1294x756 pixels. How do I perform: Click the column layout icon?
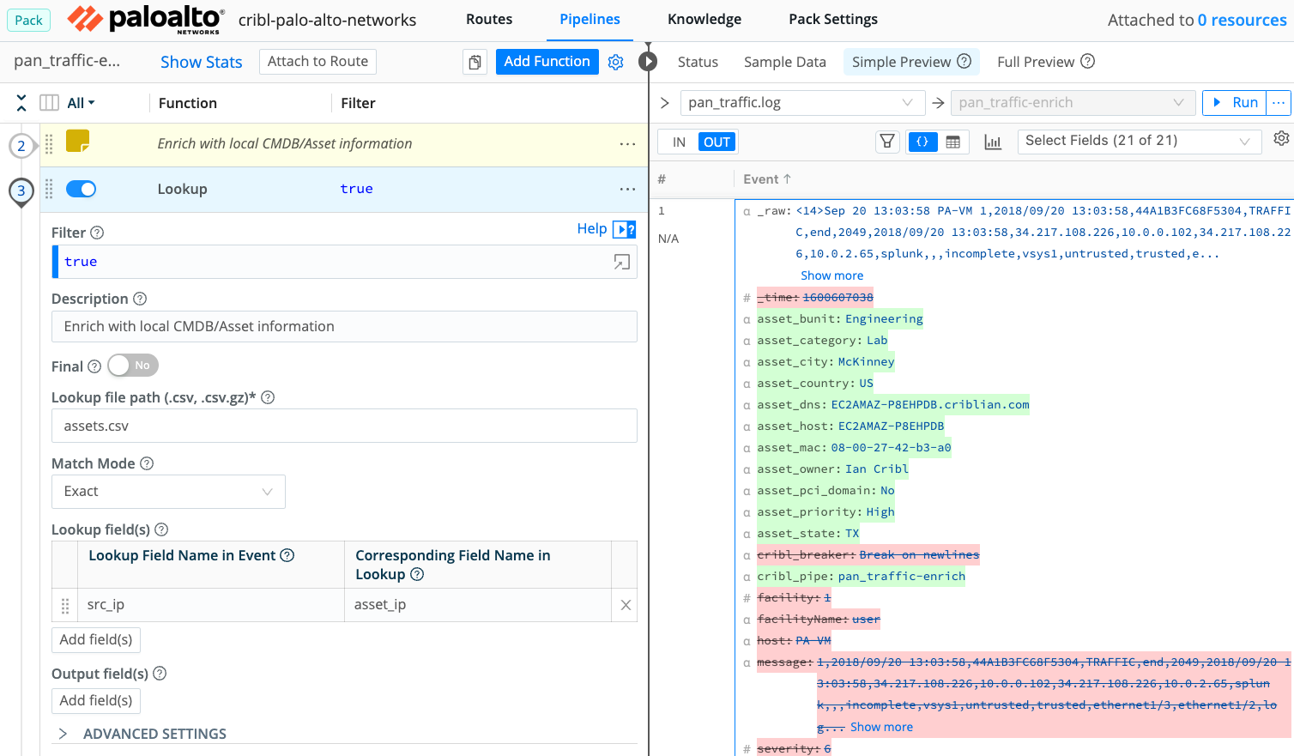tap(50, 103)
